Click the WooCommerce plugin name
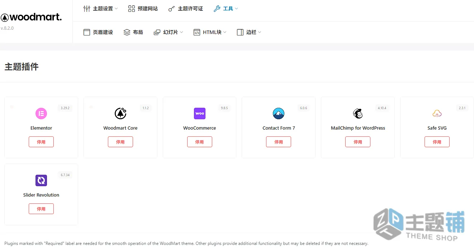This screenshot has height=251, width=474. coord(200,128)
